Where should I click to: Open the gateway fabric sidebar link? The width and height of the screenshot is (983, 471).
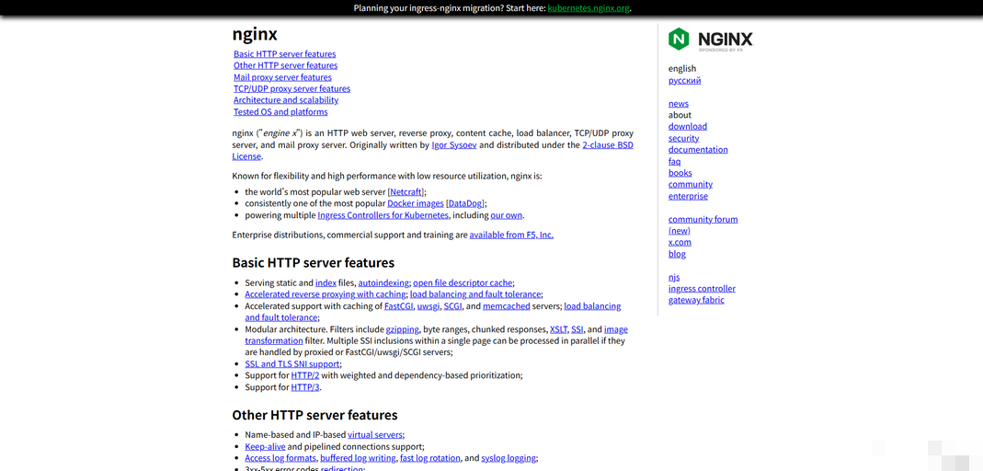(696, 300)
